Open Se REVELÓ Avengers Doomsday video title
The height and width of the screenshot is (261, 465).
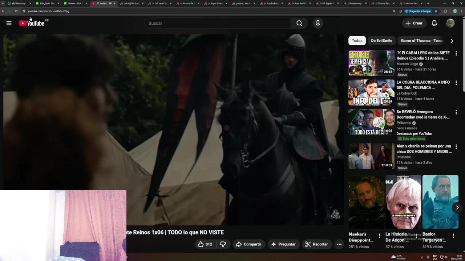423,115
